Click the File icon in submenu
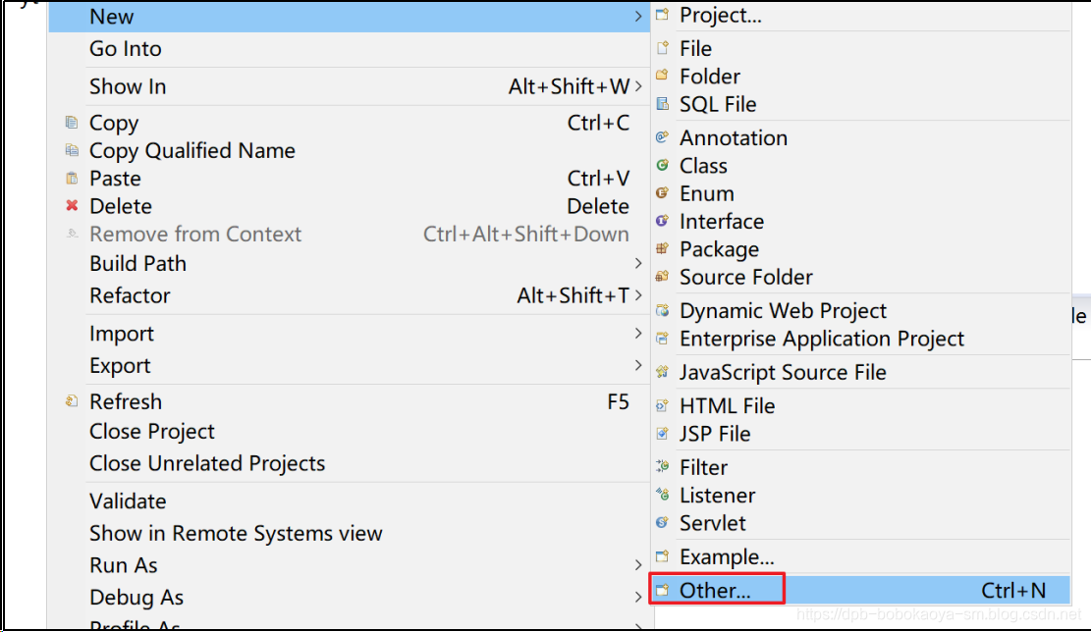 [663, 48]
